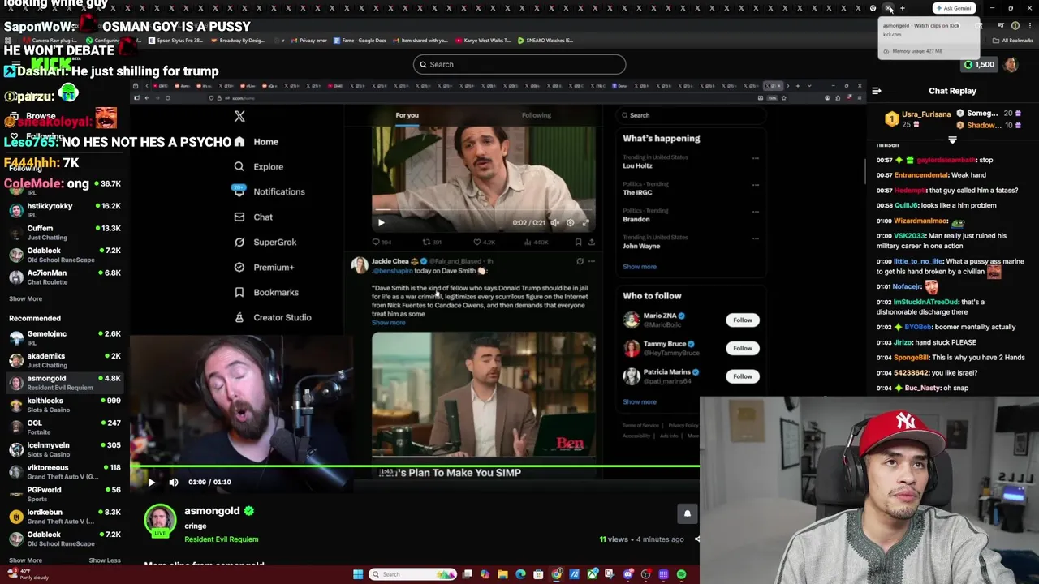Open the 1,500 Kicks balance button
Image resolution: width=1039 pixels, height=584 pixels.
pos(979,64)
